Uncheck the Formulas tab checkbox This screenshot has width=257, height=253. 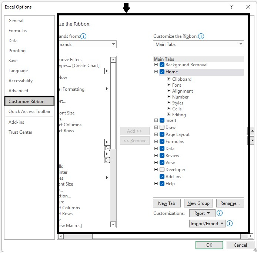coord(162,142)
